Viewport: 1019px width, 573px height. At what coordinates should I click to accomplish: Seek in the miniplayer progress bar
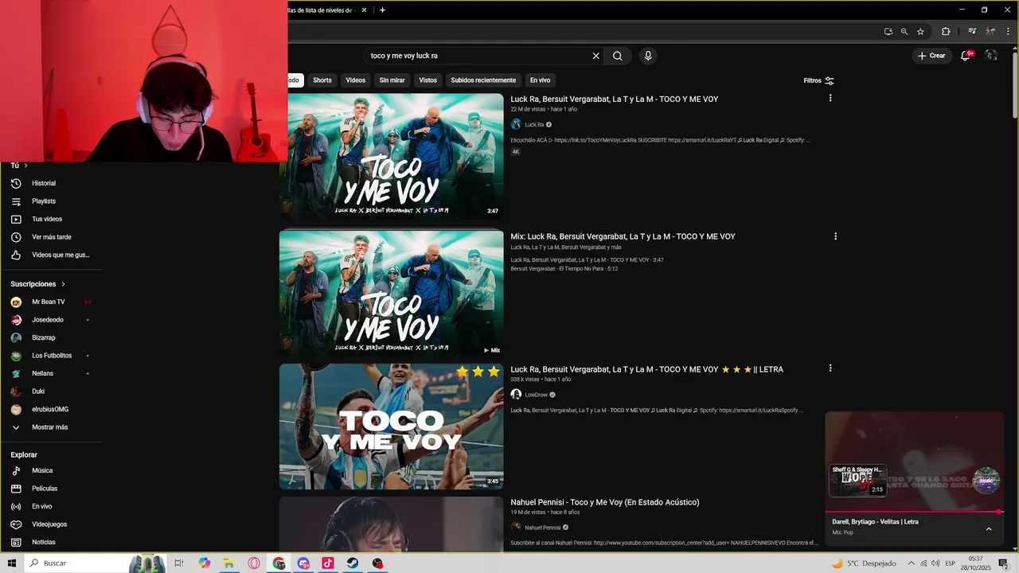(x=914, y=512)
